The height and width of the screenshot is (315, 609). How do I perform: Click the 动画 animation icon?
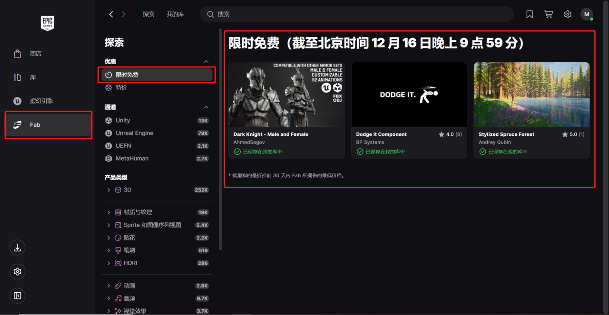(118, 286)
